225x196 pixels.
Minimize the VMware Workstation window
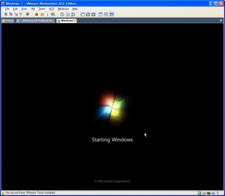pyautogui.click(x=211, y=4)
